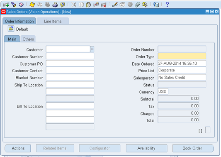Click the Configurator button
This screenshot has height=157, width=221.
100,148
